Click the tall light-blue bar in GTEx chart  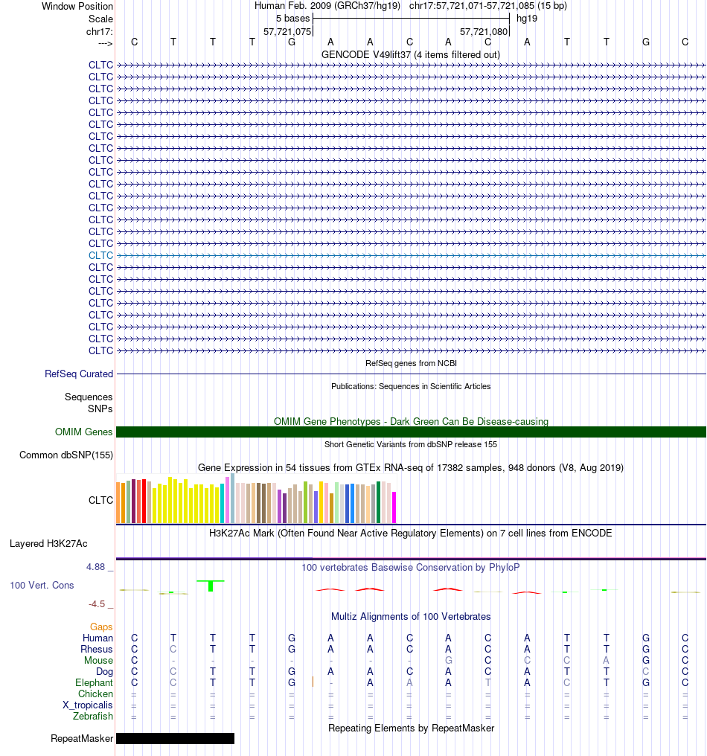click(232, 498)
